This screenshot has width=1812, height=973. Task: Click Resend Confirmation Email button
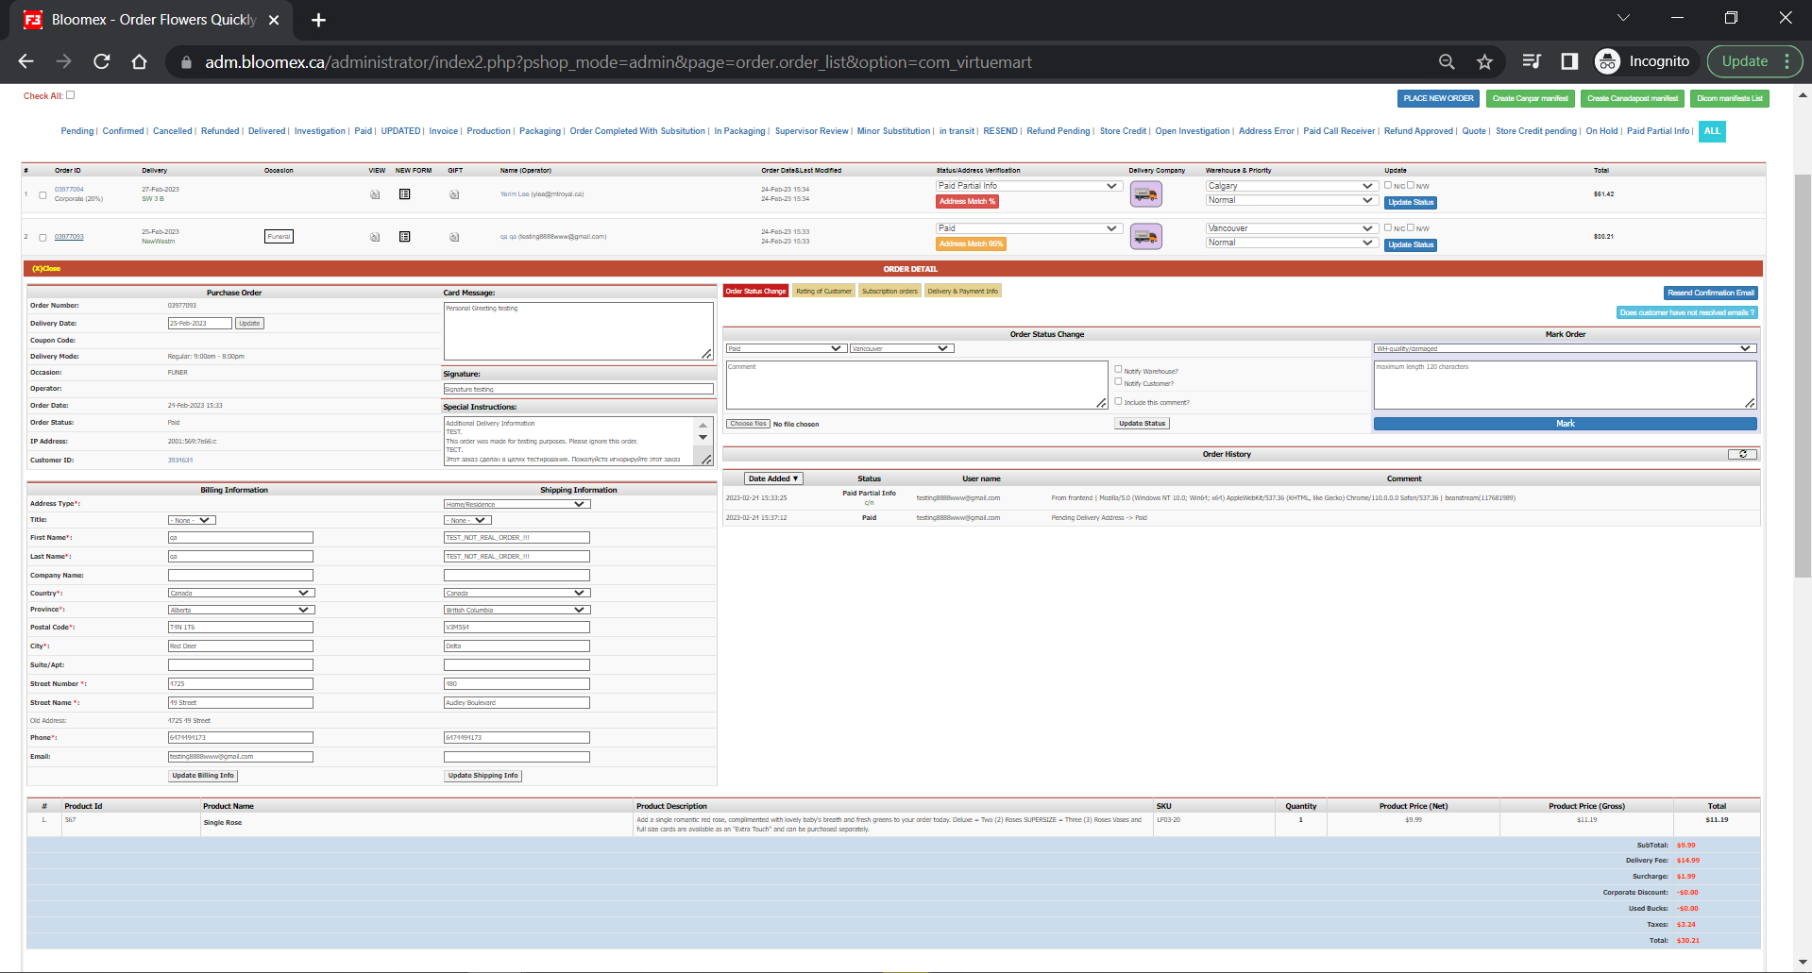tap(1710, 293)
